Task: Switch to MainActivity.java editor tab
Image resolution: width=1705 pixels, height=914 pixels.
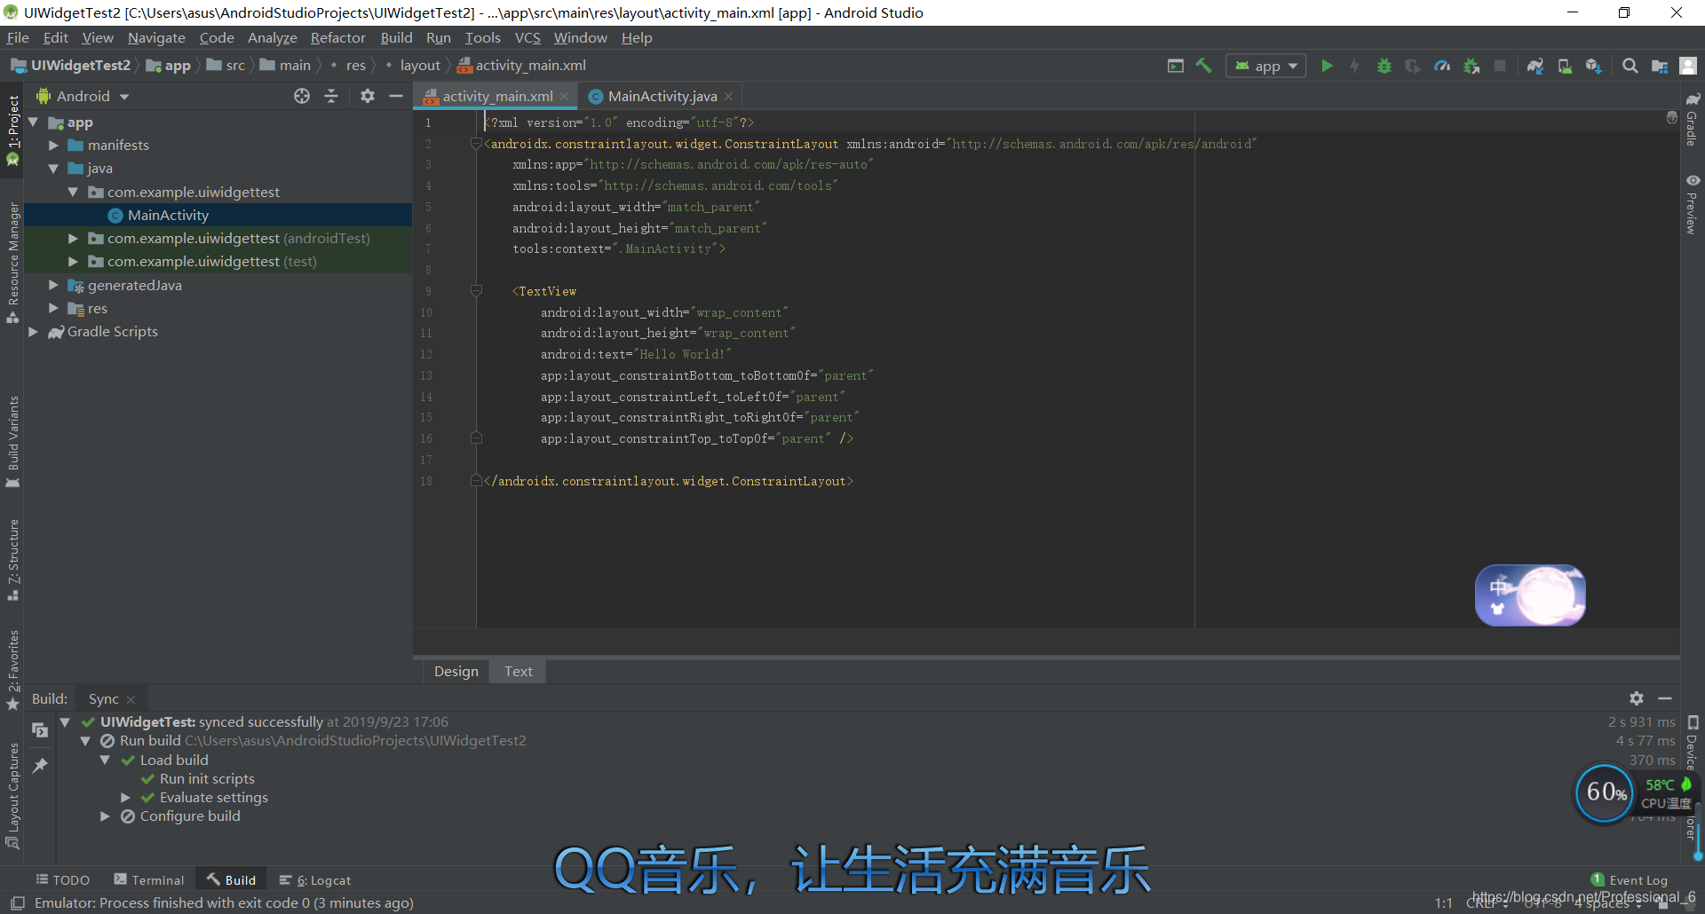Action: [x=662, y=97]
